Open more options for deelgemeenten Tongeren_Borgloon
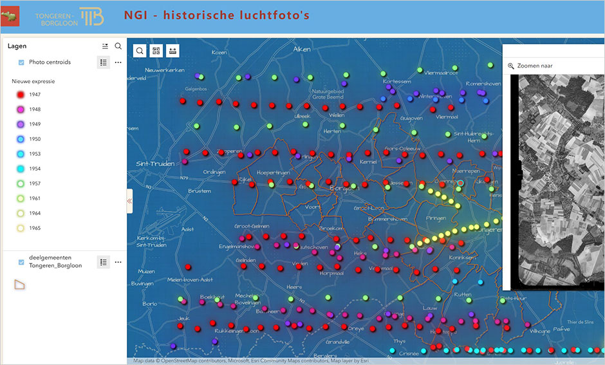 [x=118, y=262]
